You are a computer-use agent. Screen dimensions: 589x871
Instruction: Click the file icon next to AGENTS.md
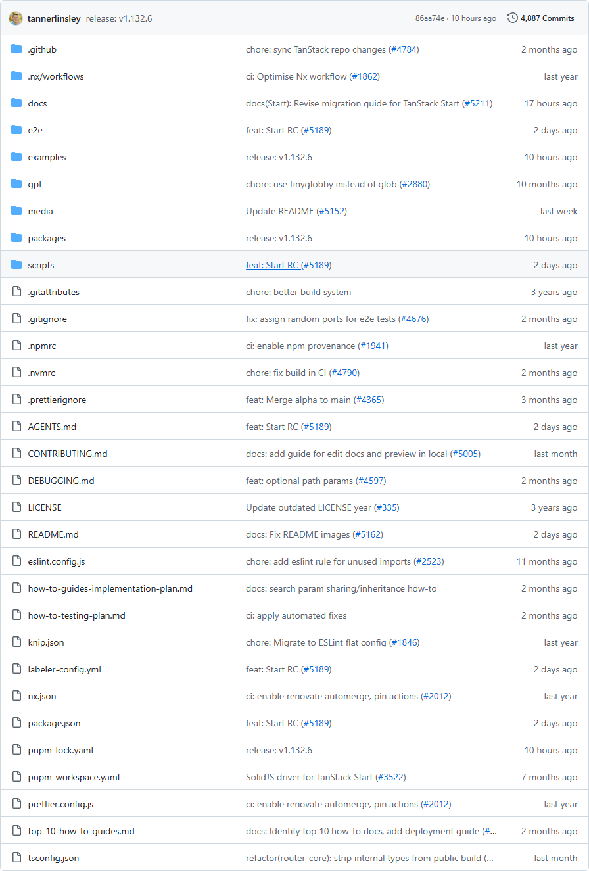coord(16,427)
